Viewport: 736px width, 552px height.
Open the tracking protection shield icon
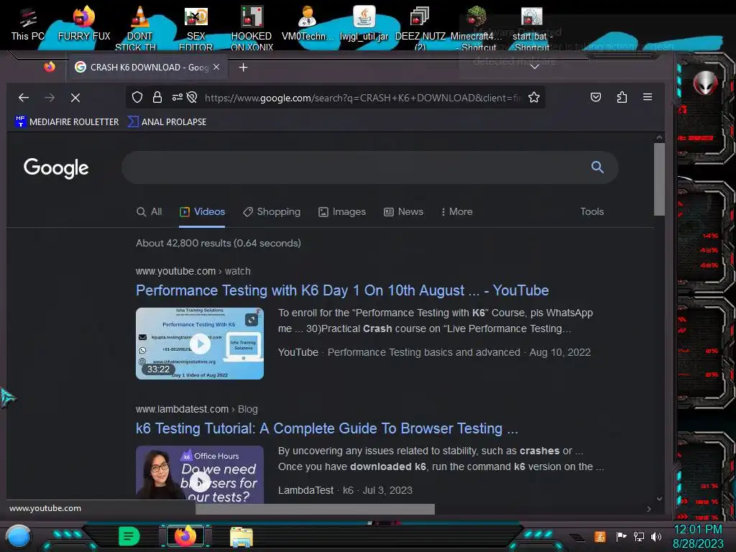tap(137, 97)
